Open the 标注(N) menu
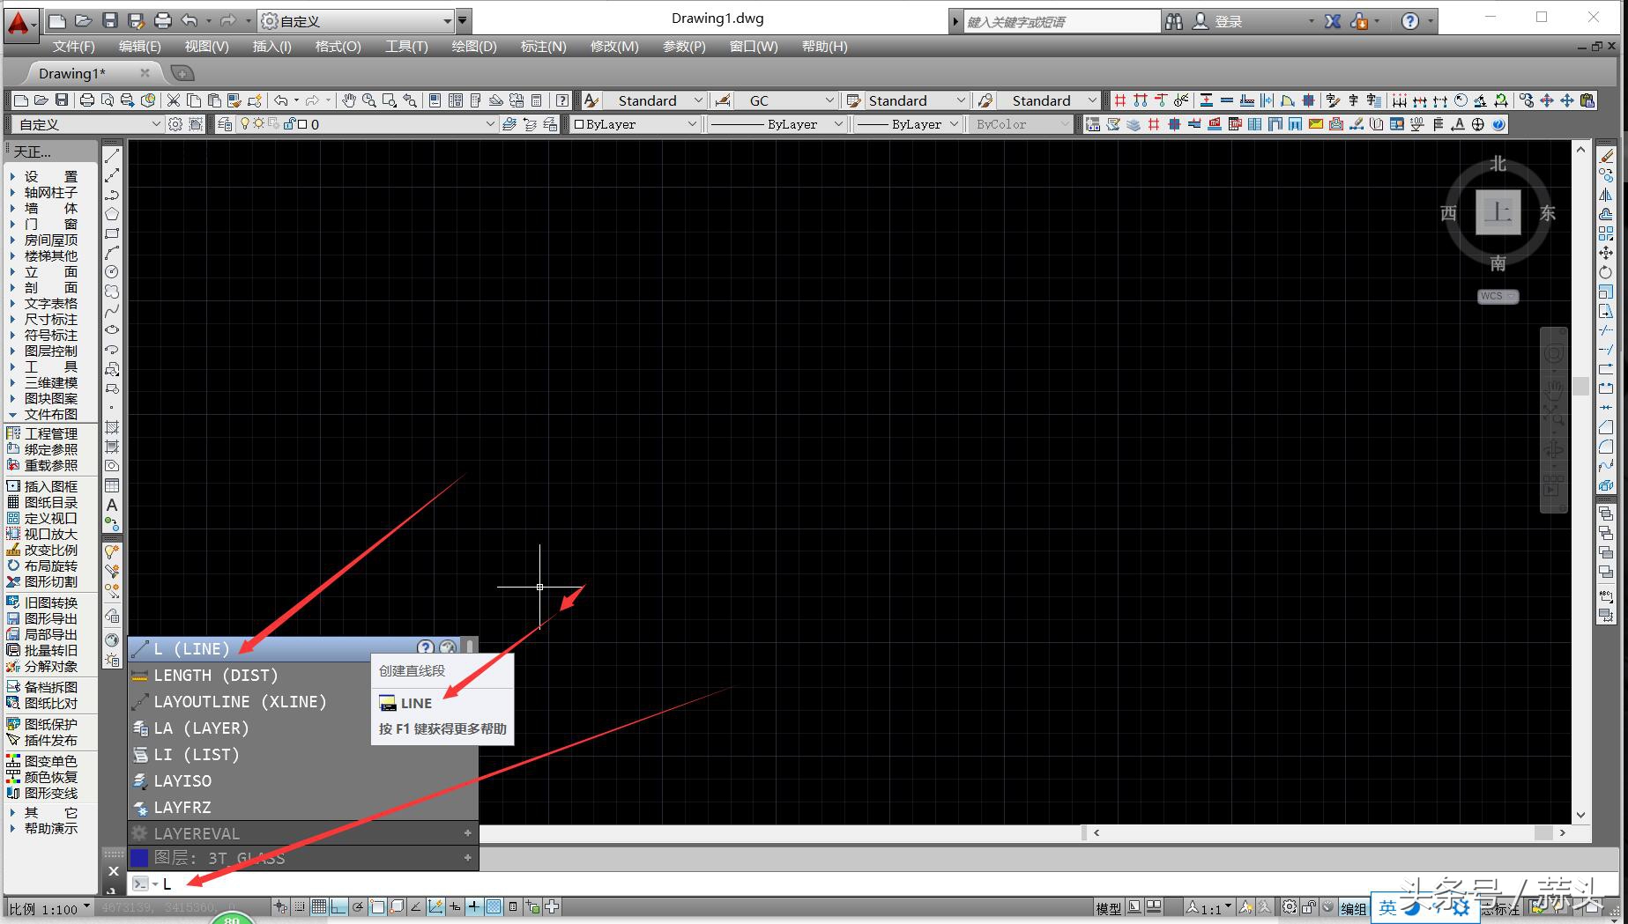Image resolution: width=1628 pixels, height=924 pixels. coord(544,47)
